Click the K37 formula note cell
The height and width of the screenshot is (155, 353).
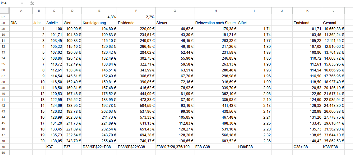[x=54, y=147]
